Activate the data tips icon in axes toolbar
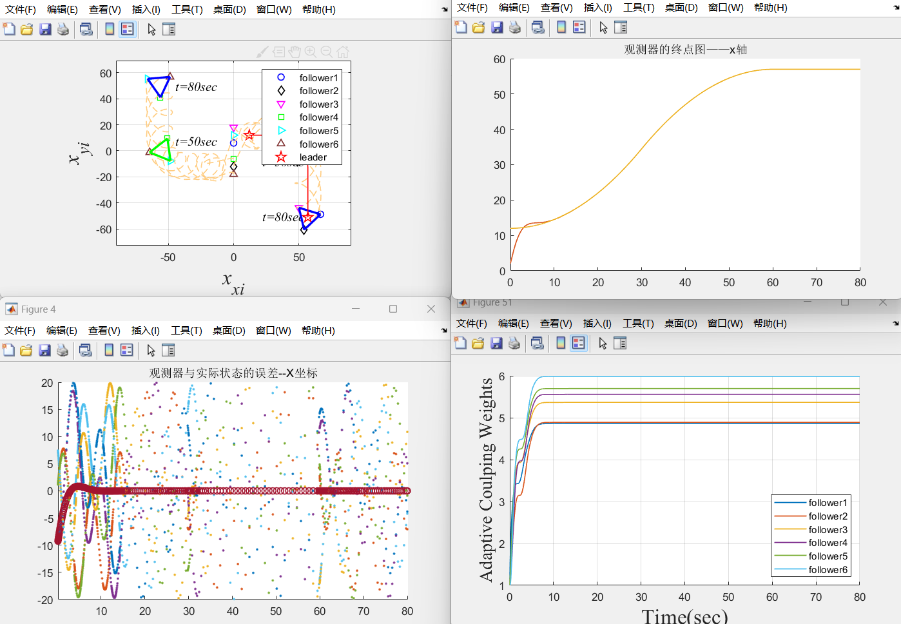 click(278, 52)
